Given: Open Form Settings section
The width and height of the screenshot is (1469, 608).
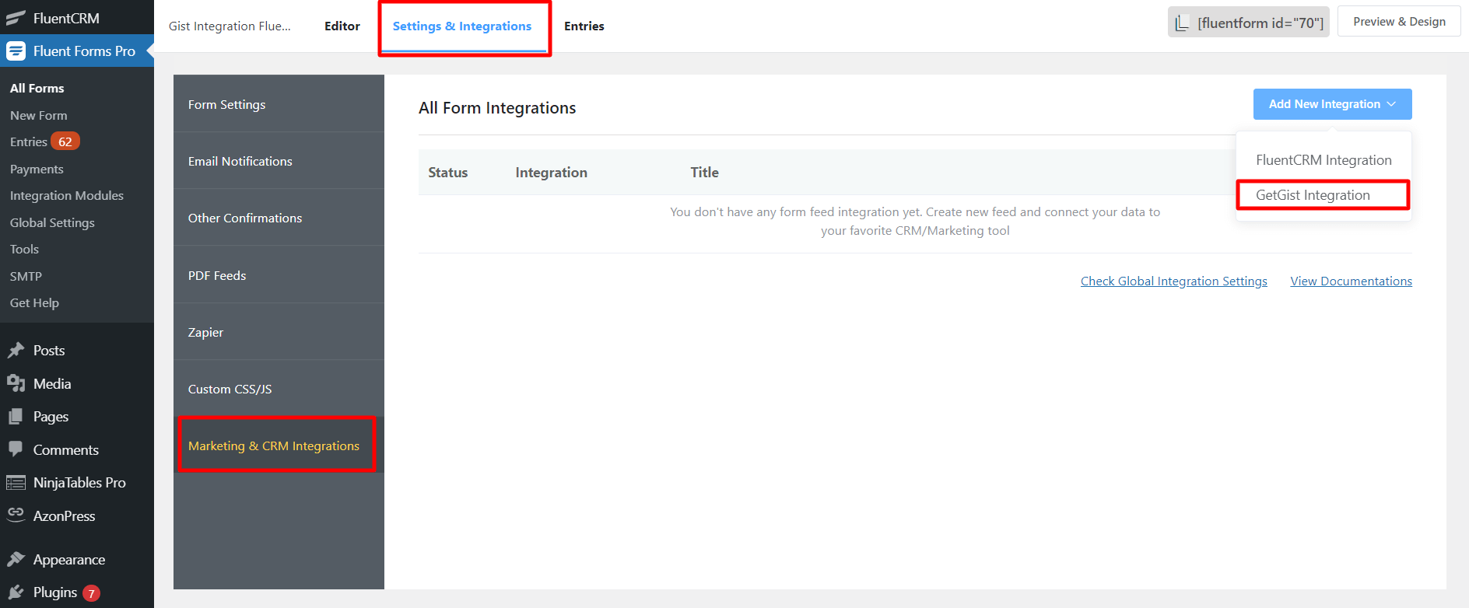Looking at the screenshot, I should click(279, 104).
